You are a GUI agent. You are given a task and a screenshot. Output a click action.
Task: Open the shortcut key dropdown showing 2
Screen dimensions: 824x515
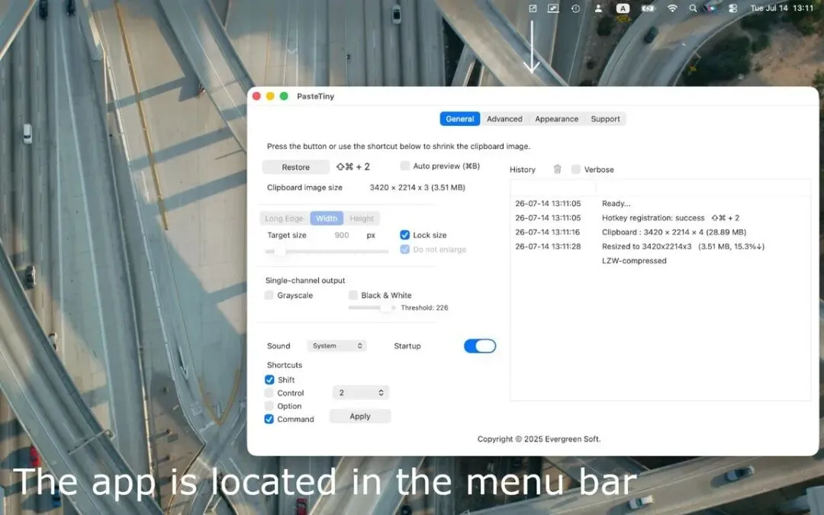click(360, 393)
